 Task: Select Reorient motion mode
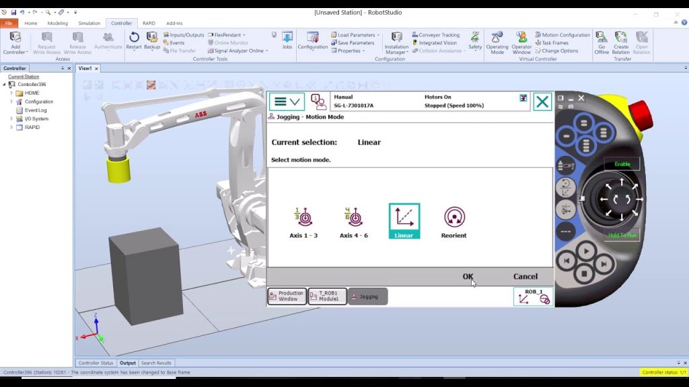pos(454,222)
